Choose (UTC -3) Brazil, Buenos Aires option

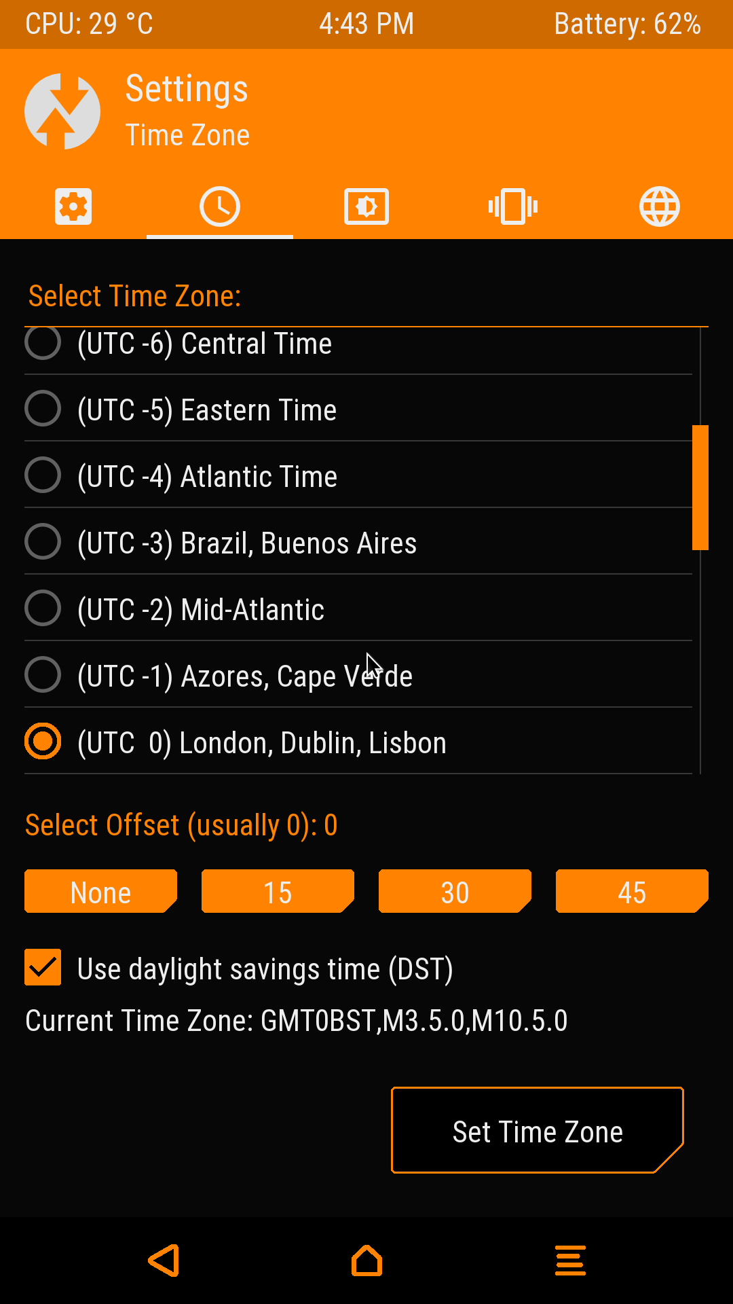pos(43,542)
